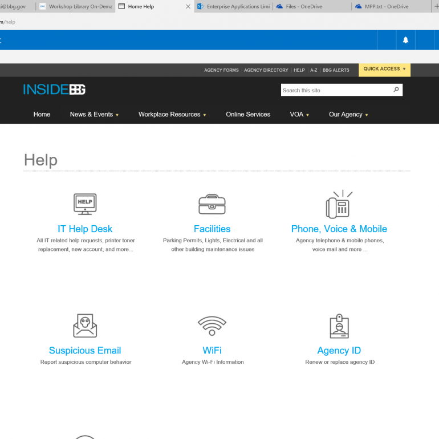Viewport: 439px width, 439px height.
Task: Switch to MPP.txt - OneDrive tab
Action: tap(391, 6)
